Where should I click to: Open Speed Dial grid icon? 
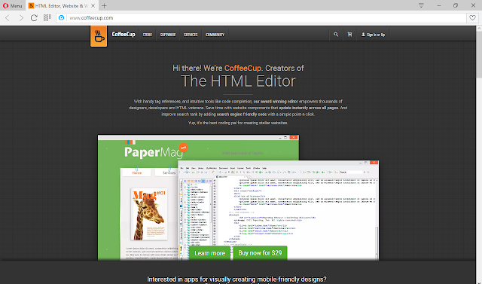[47, 18]
